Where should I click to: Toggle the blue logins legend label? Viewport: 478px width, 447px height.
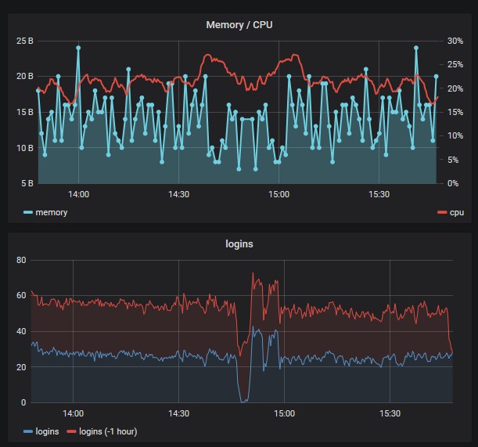click(x=49, y=431)
